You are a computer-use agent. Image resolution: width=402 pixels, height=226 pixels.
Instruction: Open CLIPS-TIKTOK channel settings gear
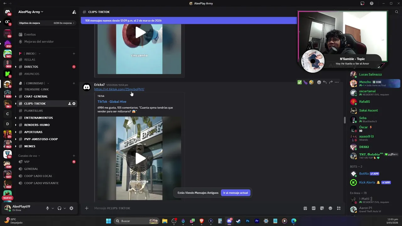pyautogui.click(x=74, y=104)
